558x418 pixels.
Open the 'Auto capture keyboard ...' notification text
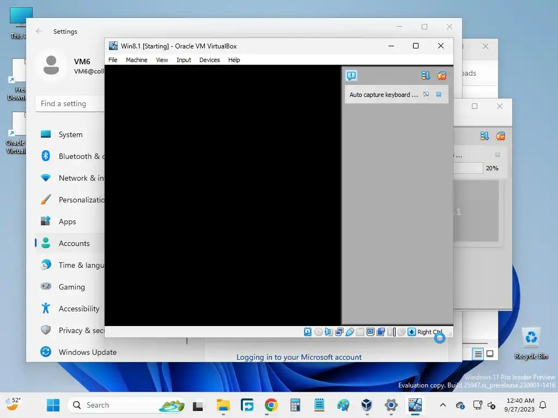point(384,95)
